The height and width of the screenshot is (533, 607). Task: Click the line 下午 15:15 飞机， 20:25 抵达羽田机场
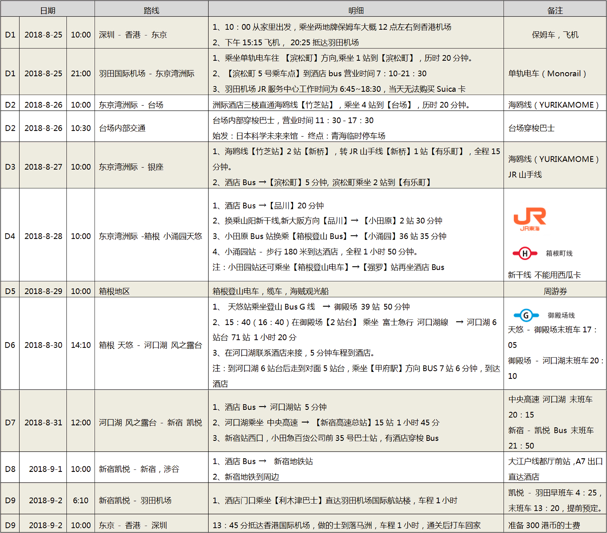(x=285, y=42)
